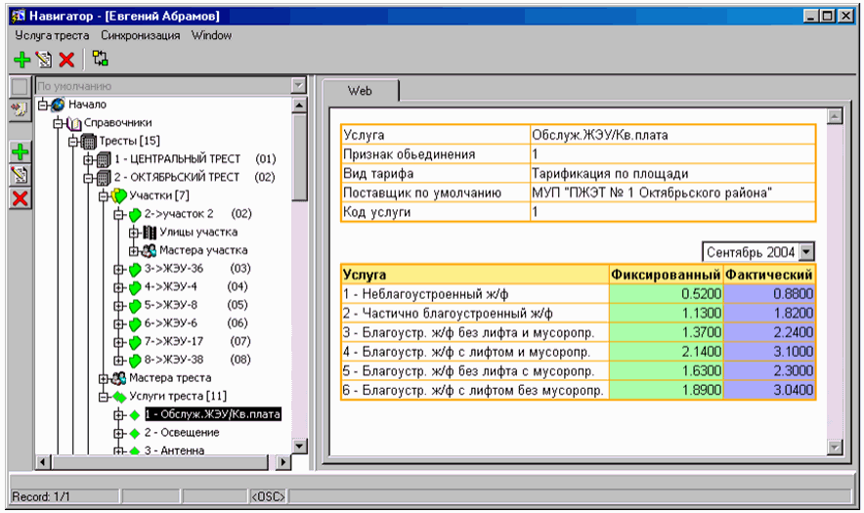
Task: Select tree item 3 - Антенна
Action: pos(174,450)
